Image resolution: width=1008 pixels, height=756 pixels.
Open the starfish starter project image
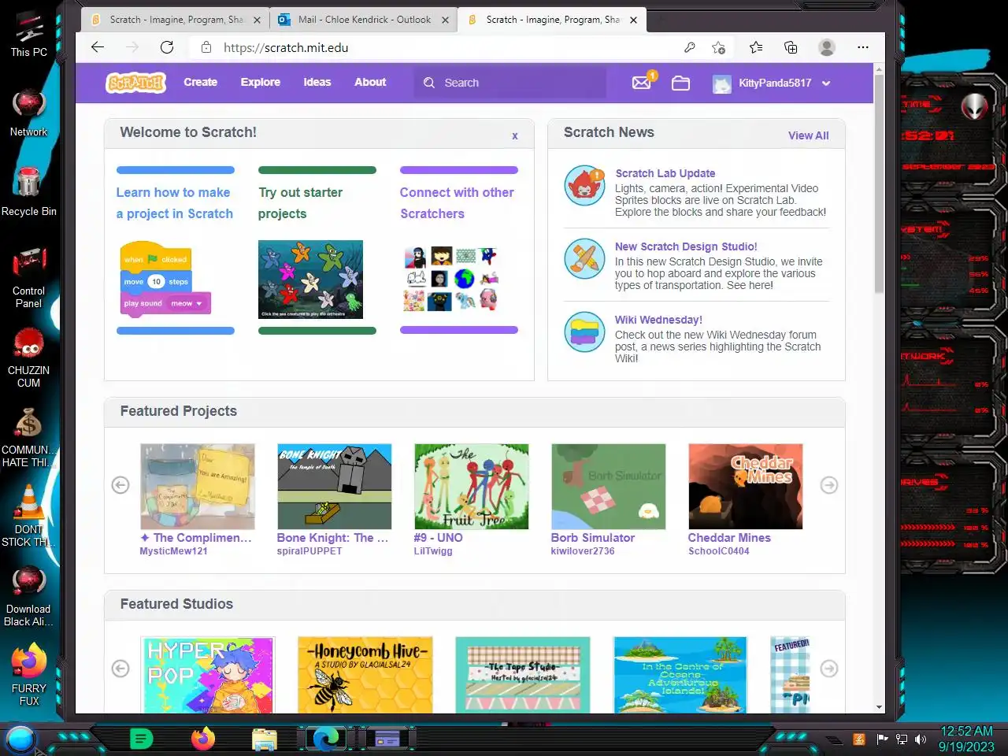point(310,280)
